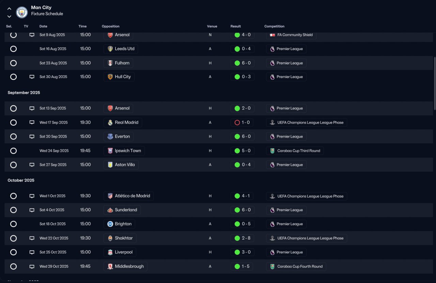Click the Premier League icon on Fulham row
This screenshot has height=283, width=436.
click(x=272, y=63)
